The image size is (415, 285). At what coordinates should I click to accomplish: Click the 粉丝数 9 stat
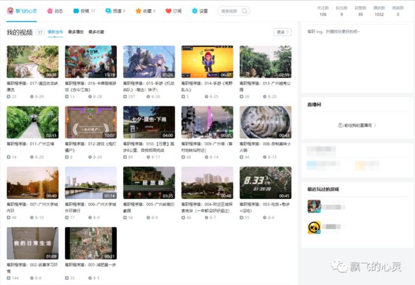(x=342, y=11)
